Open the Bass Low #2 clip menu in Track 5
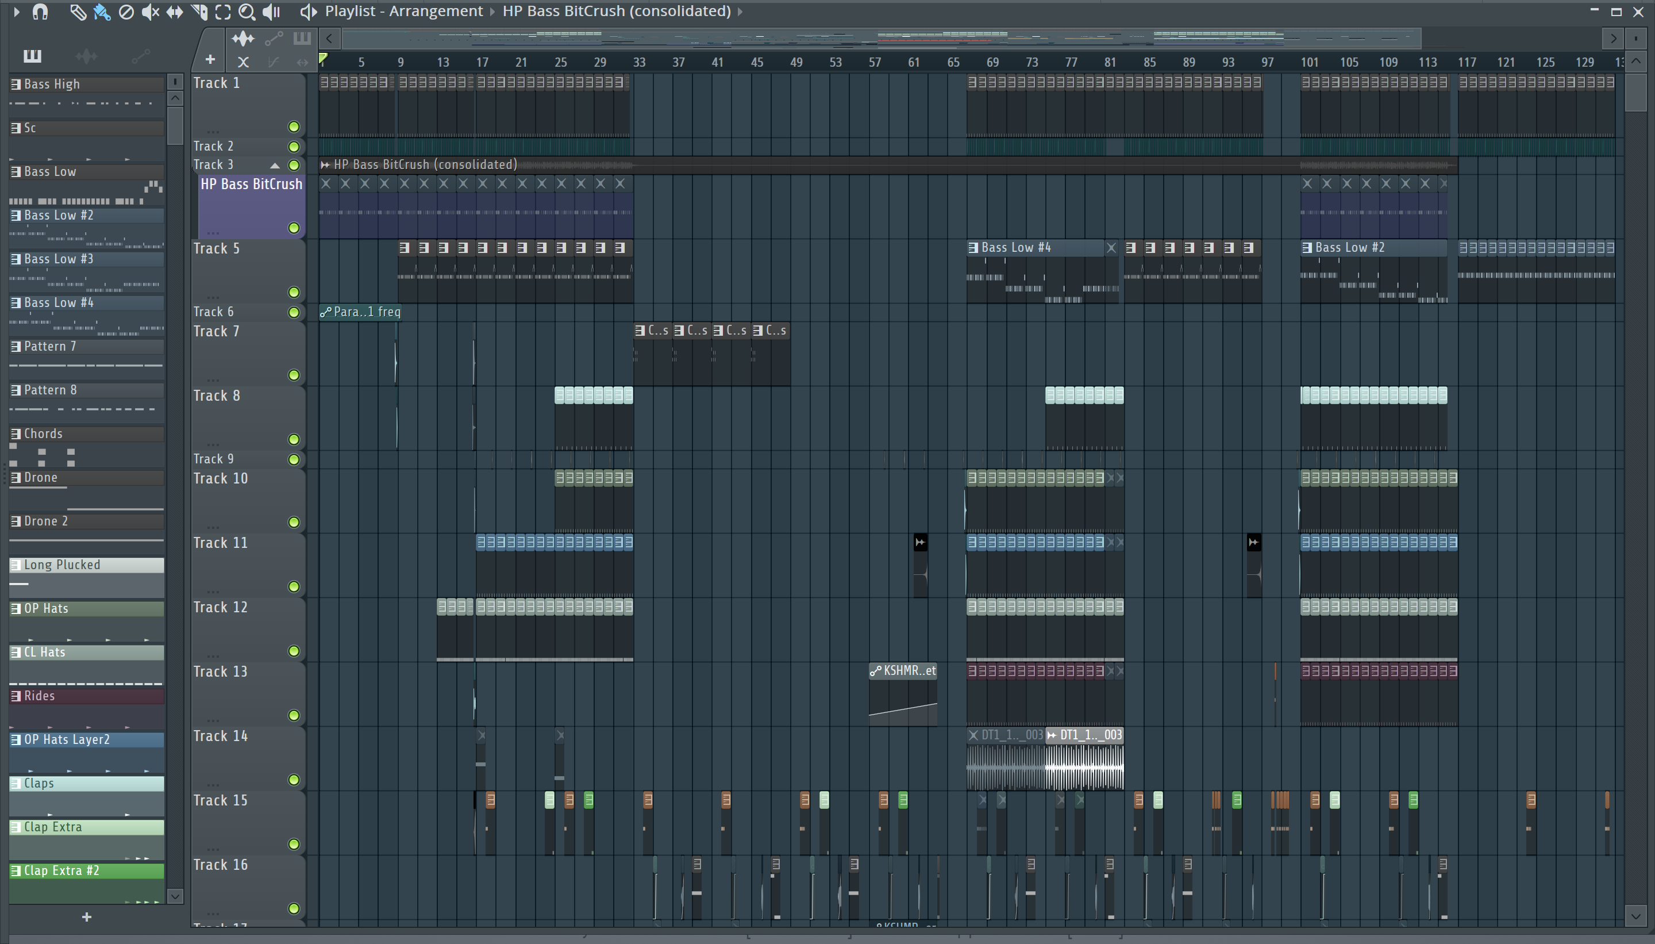The width and height of the screenshot is (1655, 944). pyautogui.click(x=1306, y=248)
